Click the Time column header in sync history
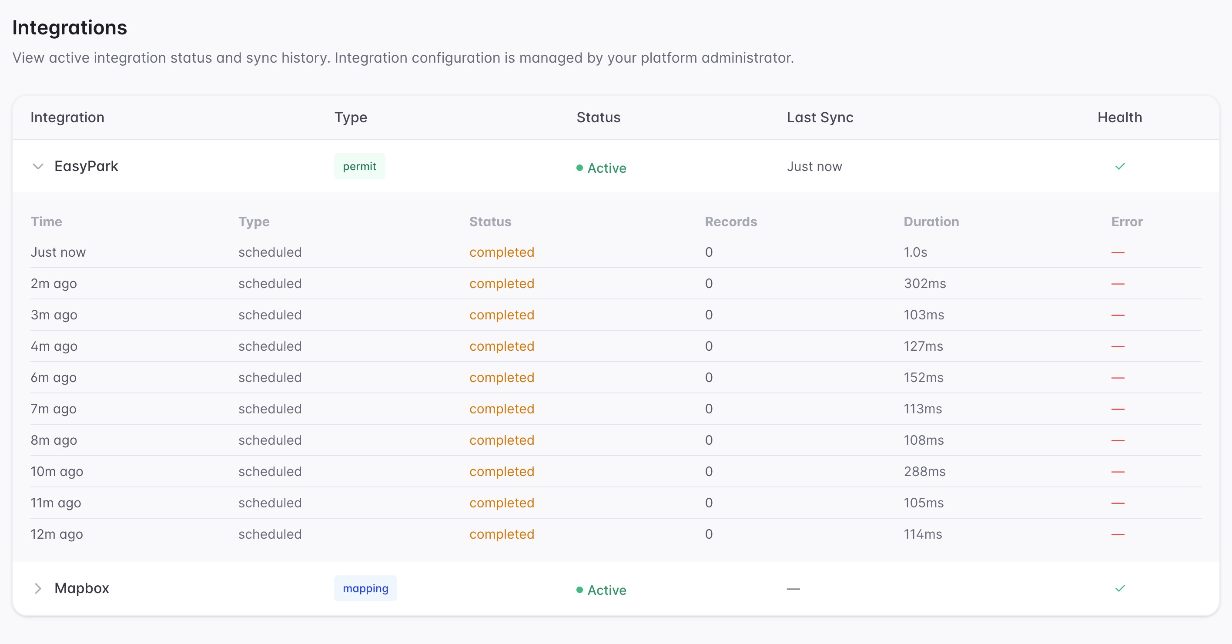 pyautogui.click(x=47, y=221)
